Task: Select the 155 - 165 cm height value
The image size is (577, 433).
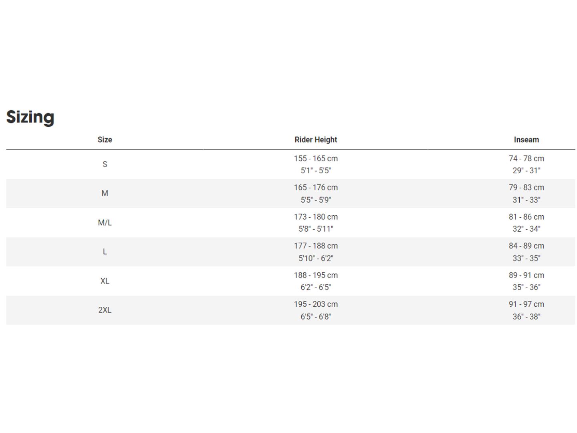Action: (316, 158)
